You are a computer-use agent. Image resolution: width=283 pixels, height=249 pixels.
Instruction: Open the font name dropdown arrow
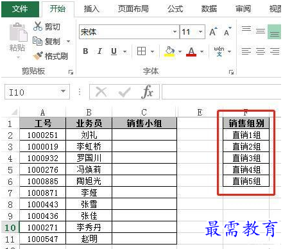(175, 31)
